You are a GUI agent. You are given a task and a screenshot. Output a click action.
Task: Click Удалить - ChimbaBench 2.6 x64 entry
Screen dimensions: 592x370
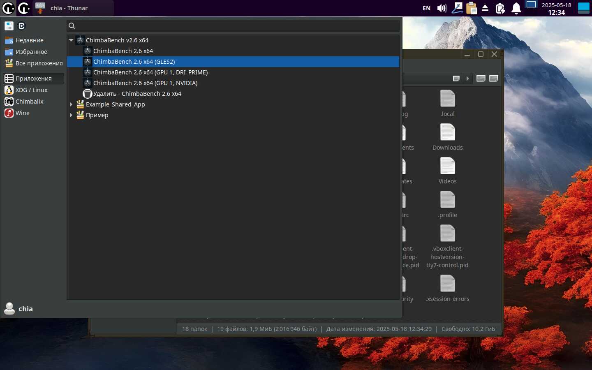point(233,94)
